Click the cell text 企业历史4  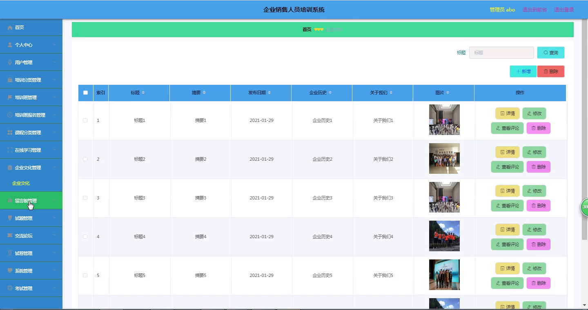coord(322,237)
